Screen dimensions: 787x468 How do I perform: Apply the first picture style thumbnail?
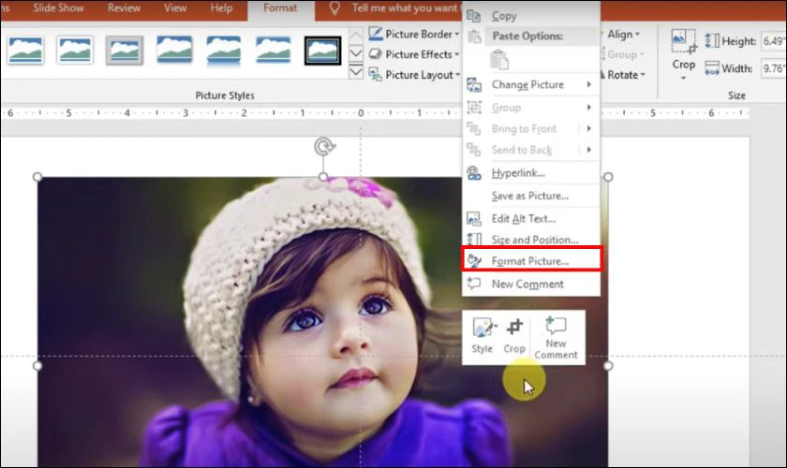(25, 51)
